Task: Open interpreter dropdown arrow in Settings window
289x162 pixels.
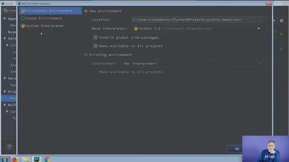Action: tap(275, 21)
